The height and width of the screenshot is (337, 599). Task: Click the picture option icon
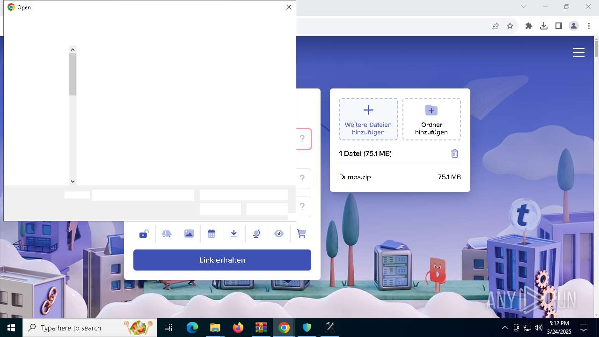pos(189,234)
